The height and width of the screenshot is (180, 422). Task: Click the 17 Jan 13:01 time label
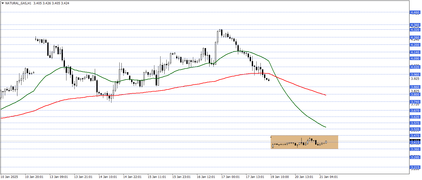click(255, 177)
